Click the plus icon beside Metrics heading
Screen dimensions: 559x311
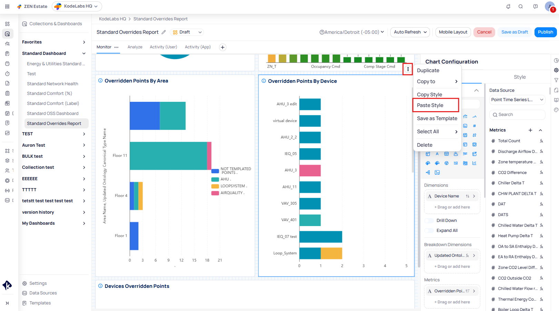coord(530,130)
